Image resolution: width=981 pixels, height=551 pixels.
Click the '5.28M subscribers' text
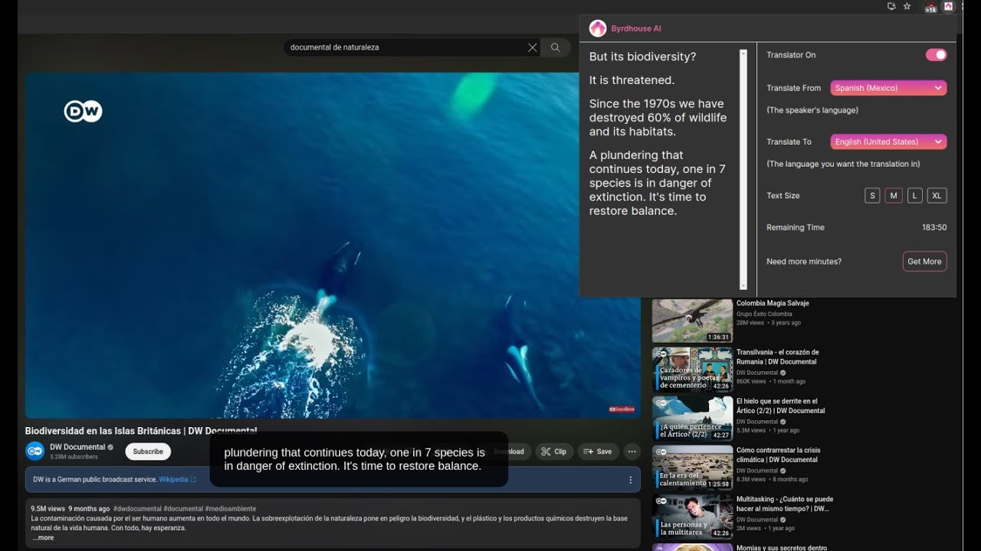tap(74, 457)
